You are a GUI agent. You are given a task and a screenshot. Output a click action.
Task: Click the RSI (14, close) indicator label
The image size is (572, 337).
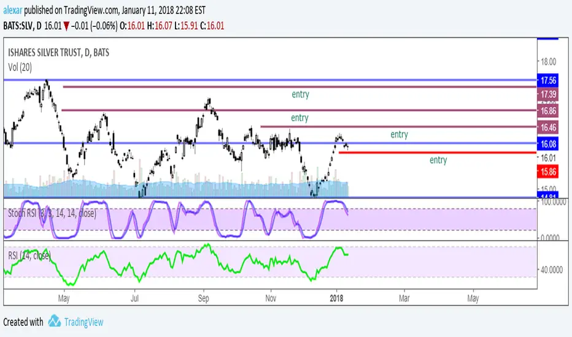pos(29,256)
